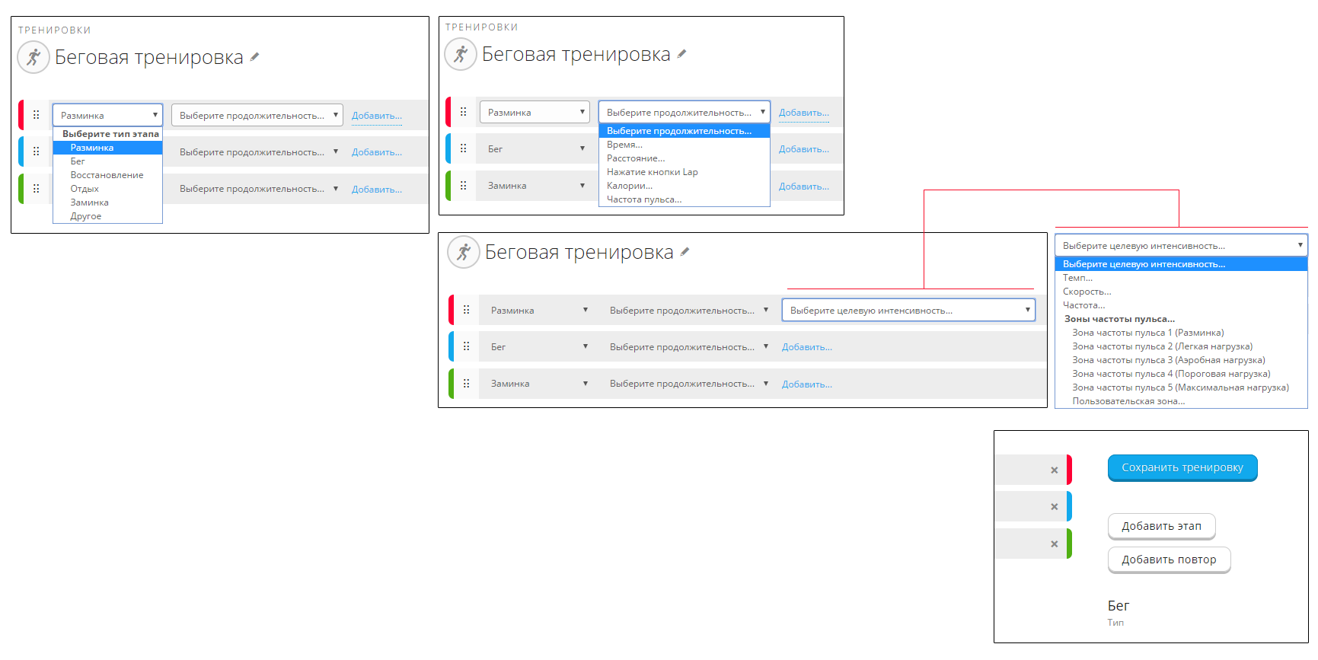Select Отдых in the stage type list
The width and height of the screenshot is (1318, 660).
click(x=85, y=189)
